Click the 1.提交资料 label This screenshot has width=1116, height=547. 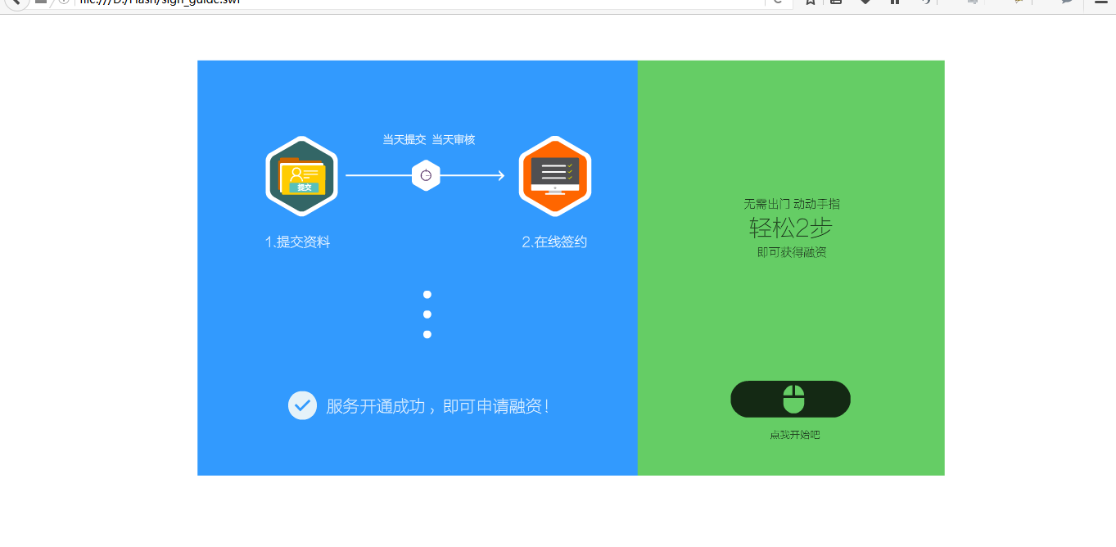pos(297,242)
